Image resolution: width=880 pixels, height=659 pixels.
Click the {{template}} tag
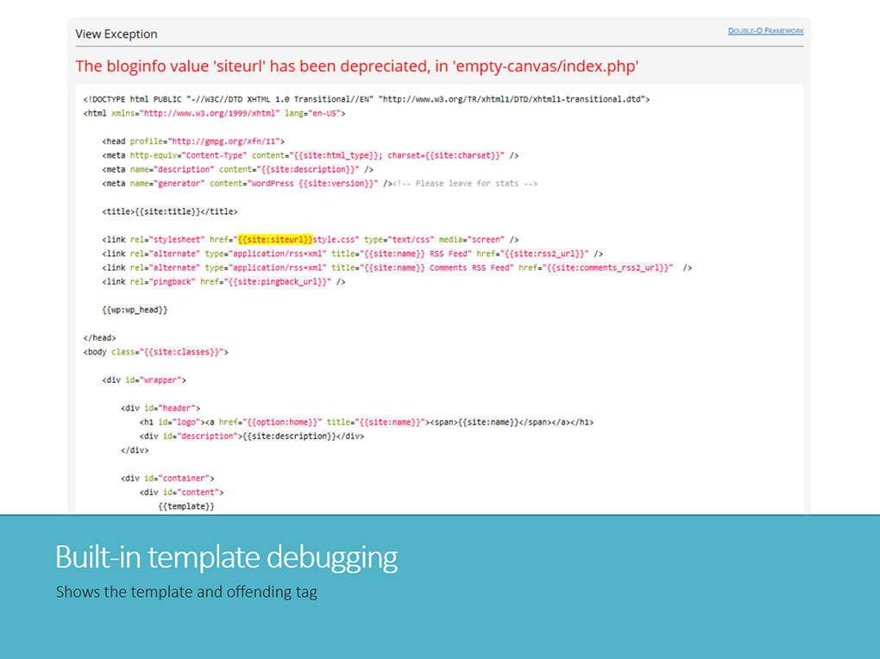pyautogui.click(x=186, y=506)
